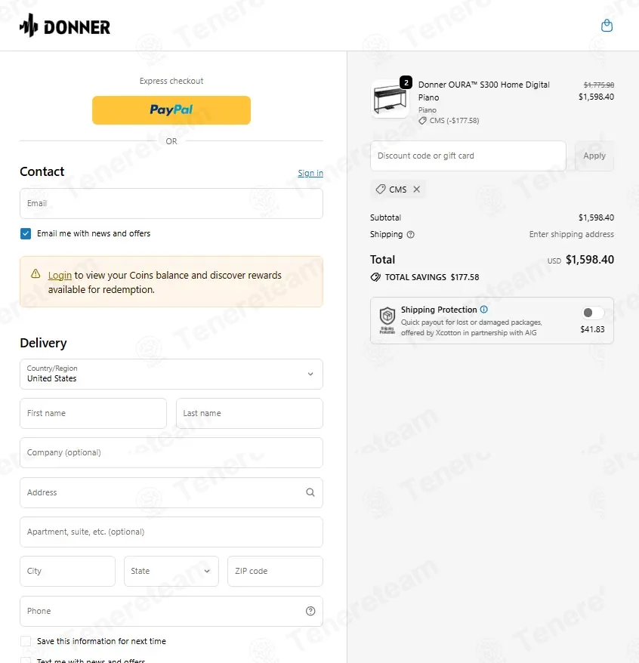Click the Donner logo

pyautogui.click(x=65, y=26)
